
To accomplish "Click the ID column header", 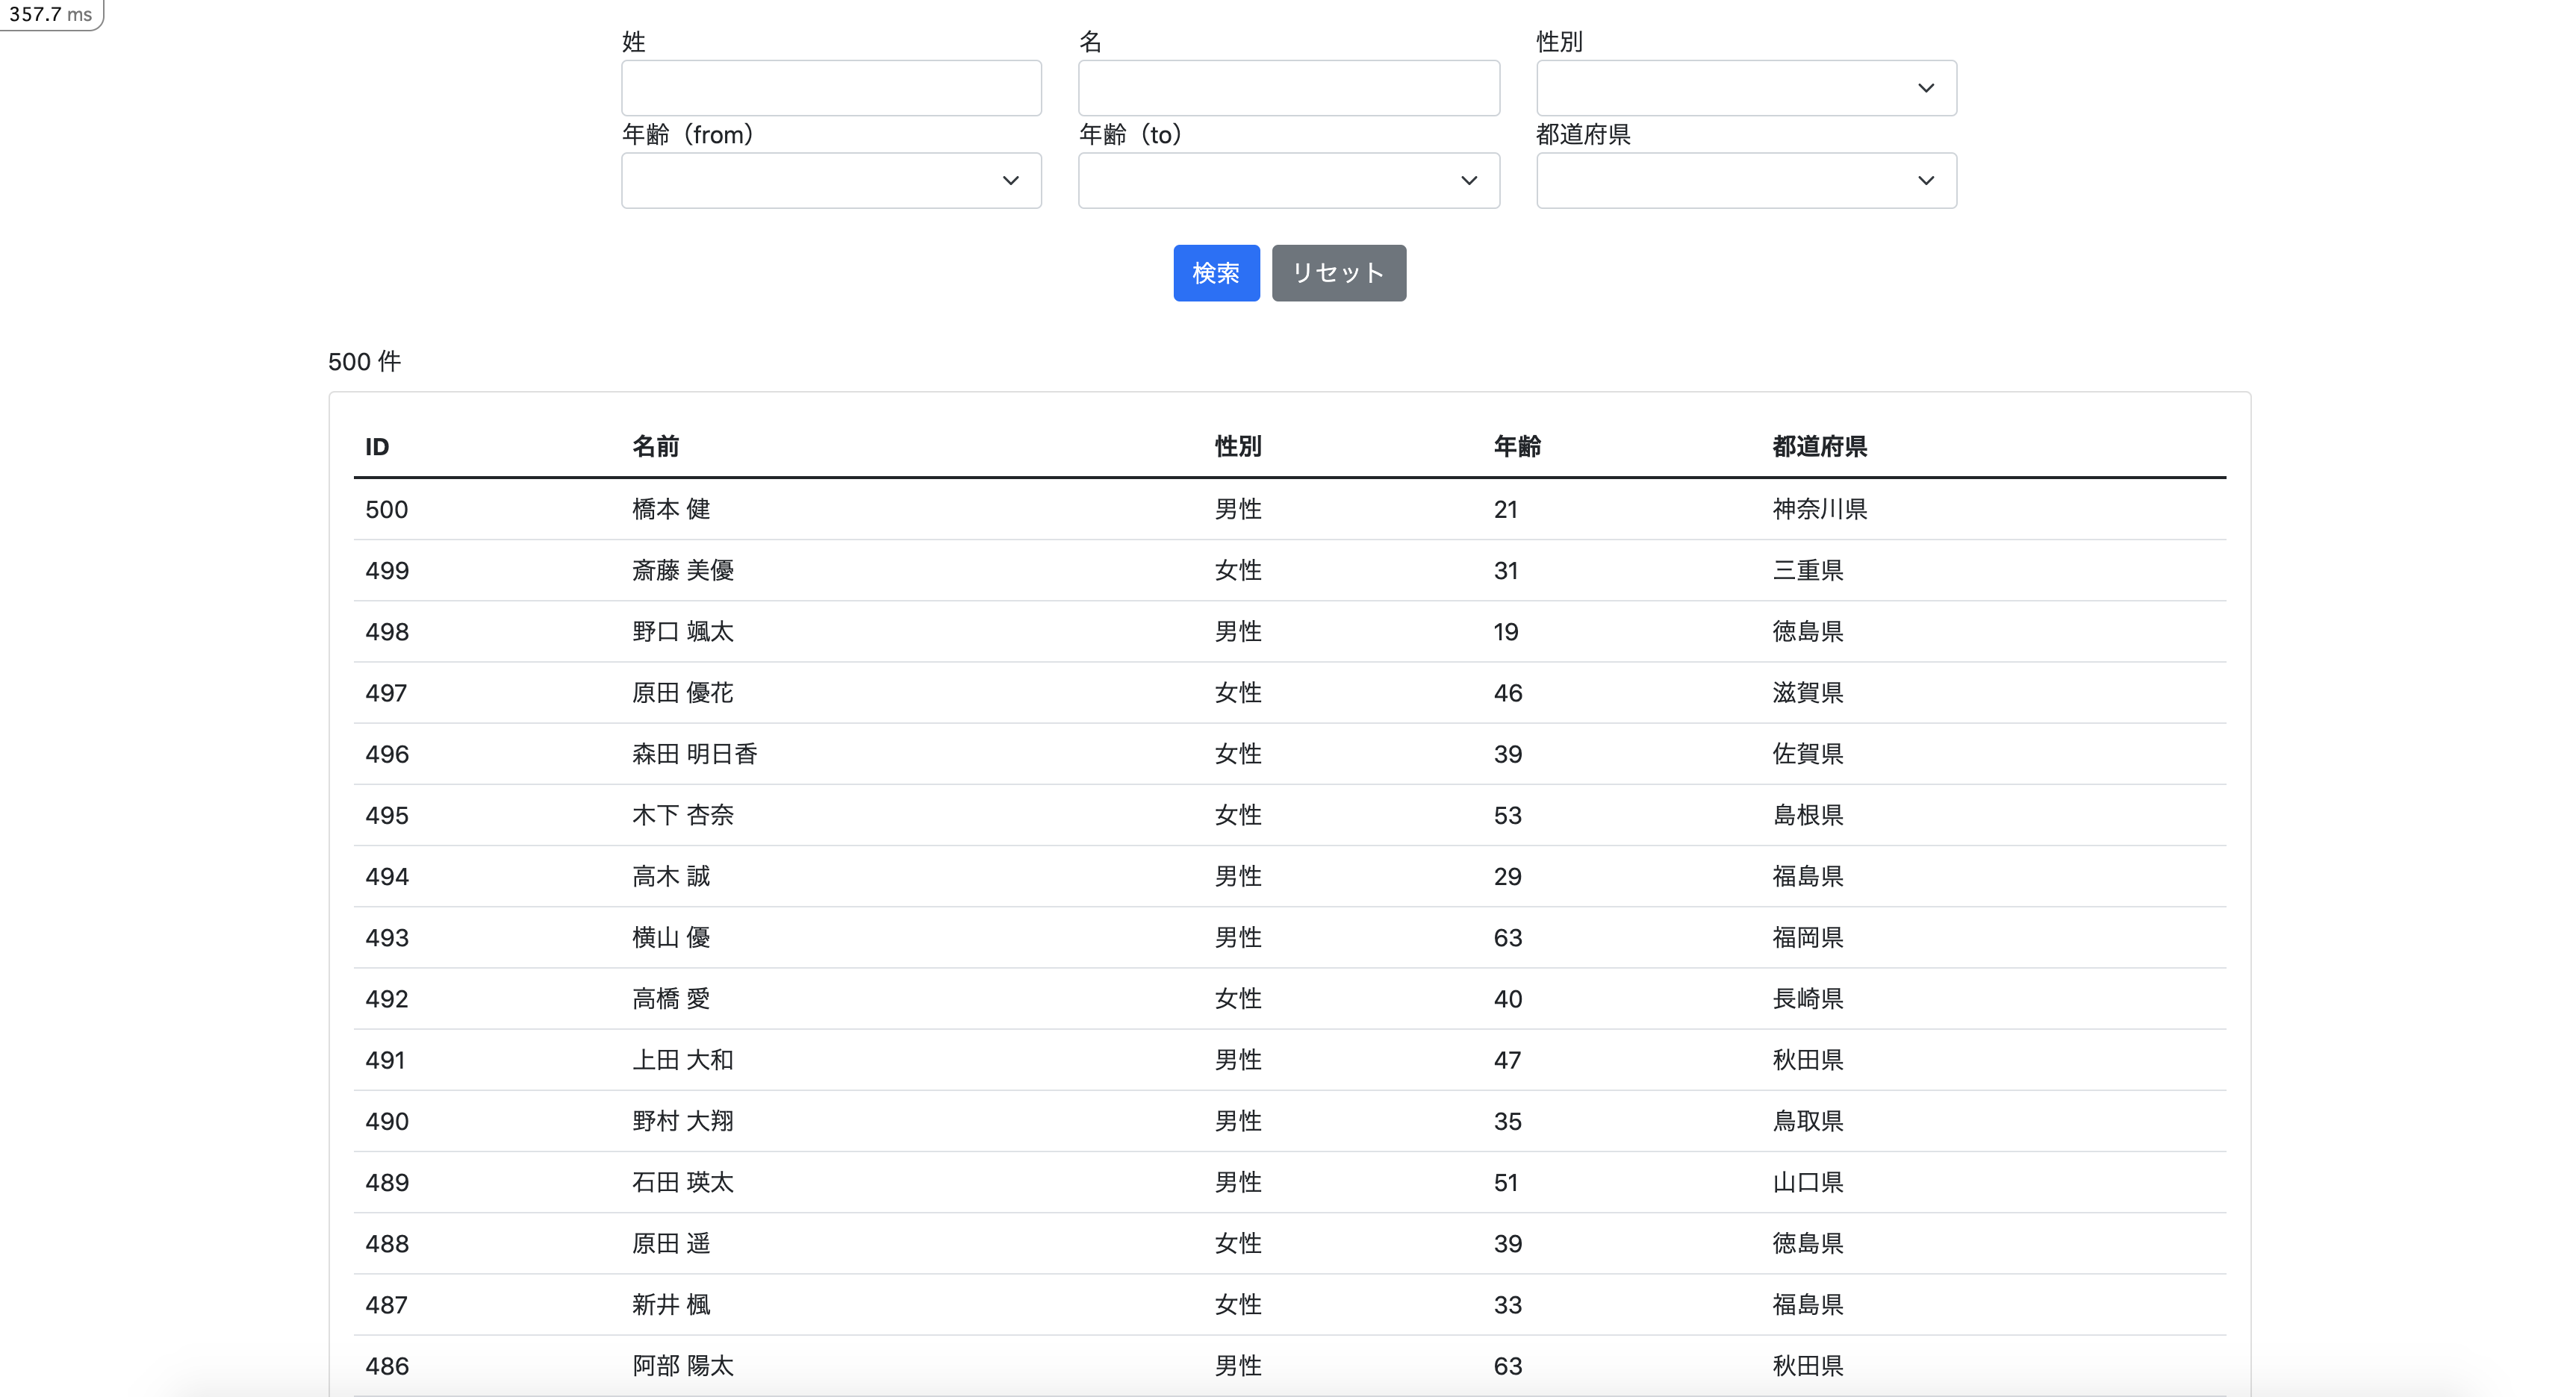I will [x=376, y=447].
